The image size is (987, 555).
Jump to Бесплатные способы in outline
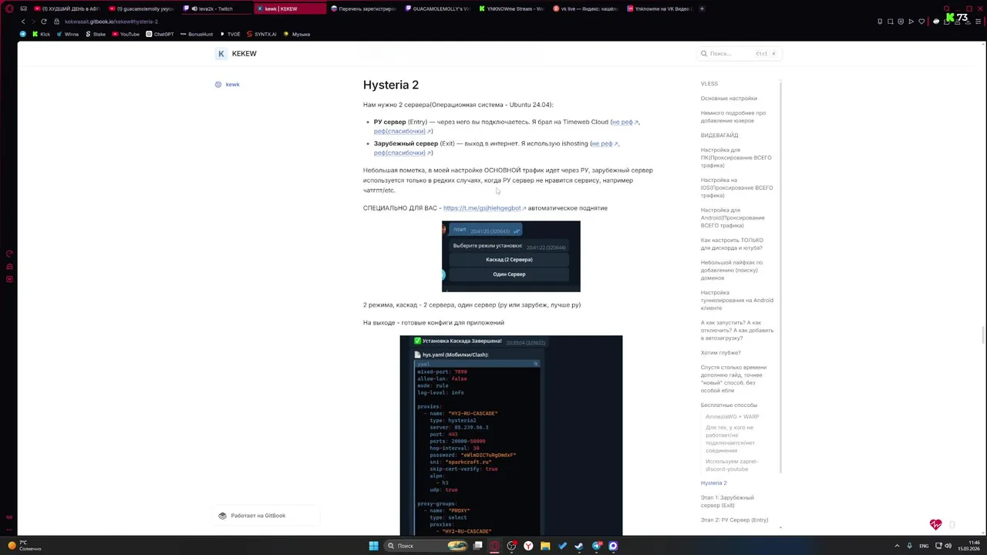(x=729, y=405)
